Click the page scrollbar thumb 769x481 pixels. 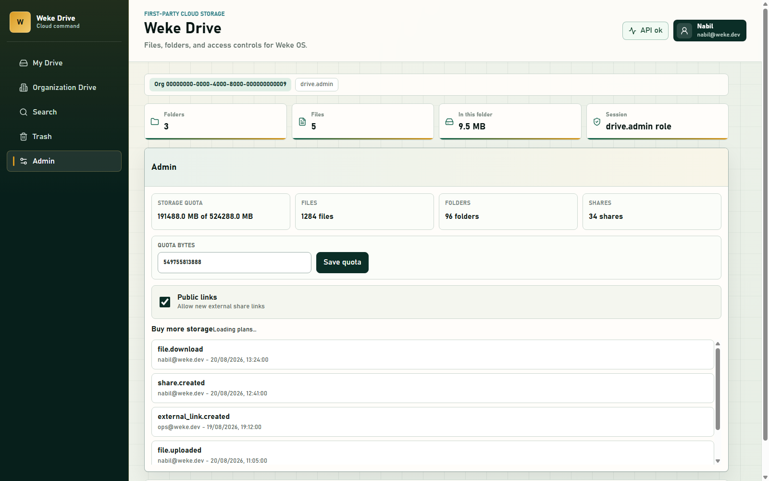click(765, 224)
